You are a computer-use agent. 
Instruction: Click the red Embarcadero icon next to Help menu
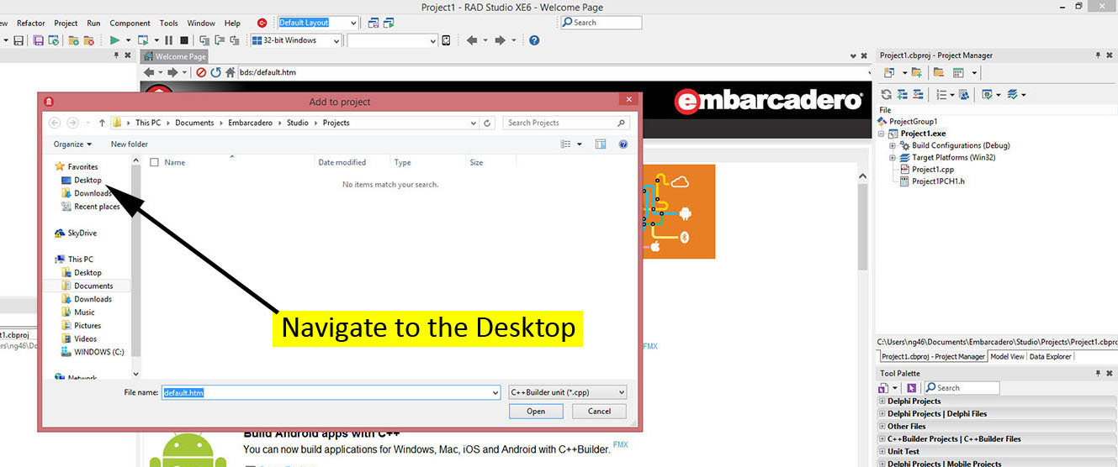[262, 23]
